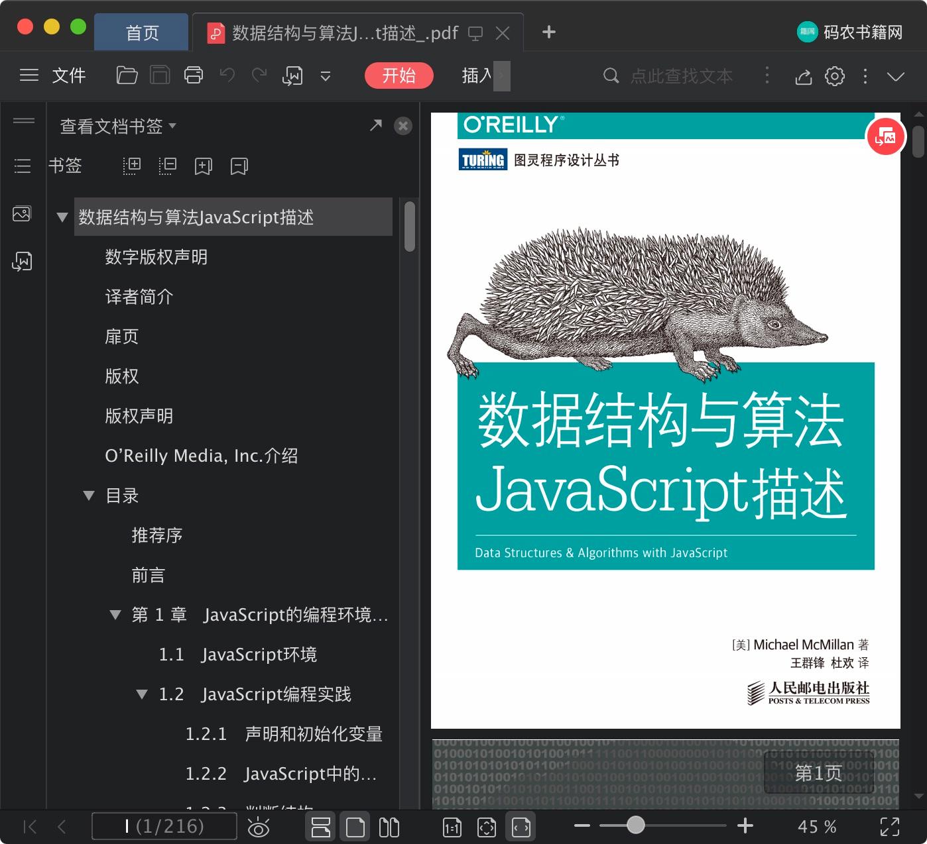Image resolution: width=927 pixels, height=844 pixels.
Task: Click the fit width icon
Action: [521, 827]
